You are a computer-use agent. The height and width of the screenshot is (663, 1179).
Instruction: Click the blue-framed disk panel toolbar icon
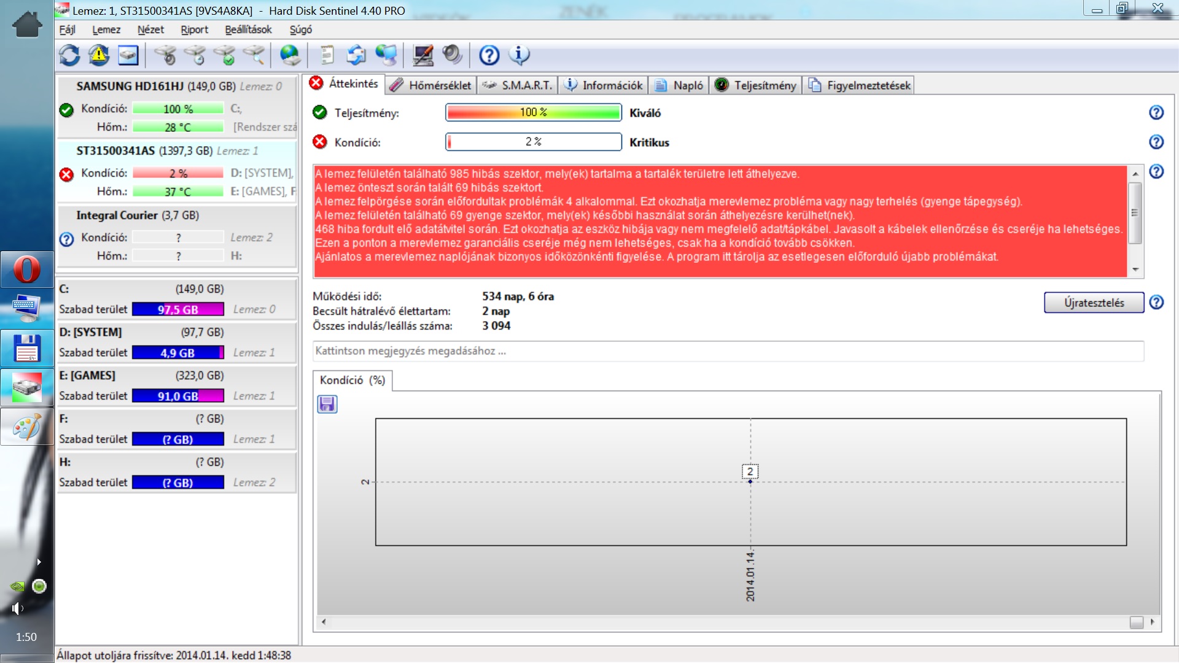click(x=128, y=55)
